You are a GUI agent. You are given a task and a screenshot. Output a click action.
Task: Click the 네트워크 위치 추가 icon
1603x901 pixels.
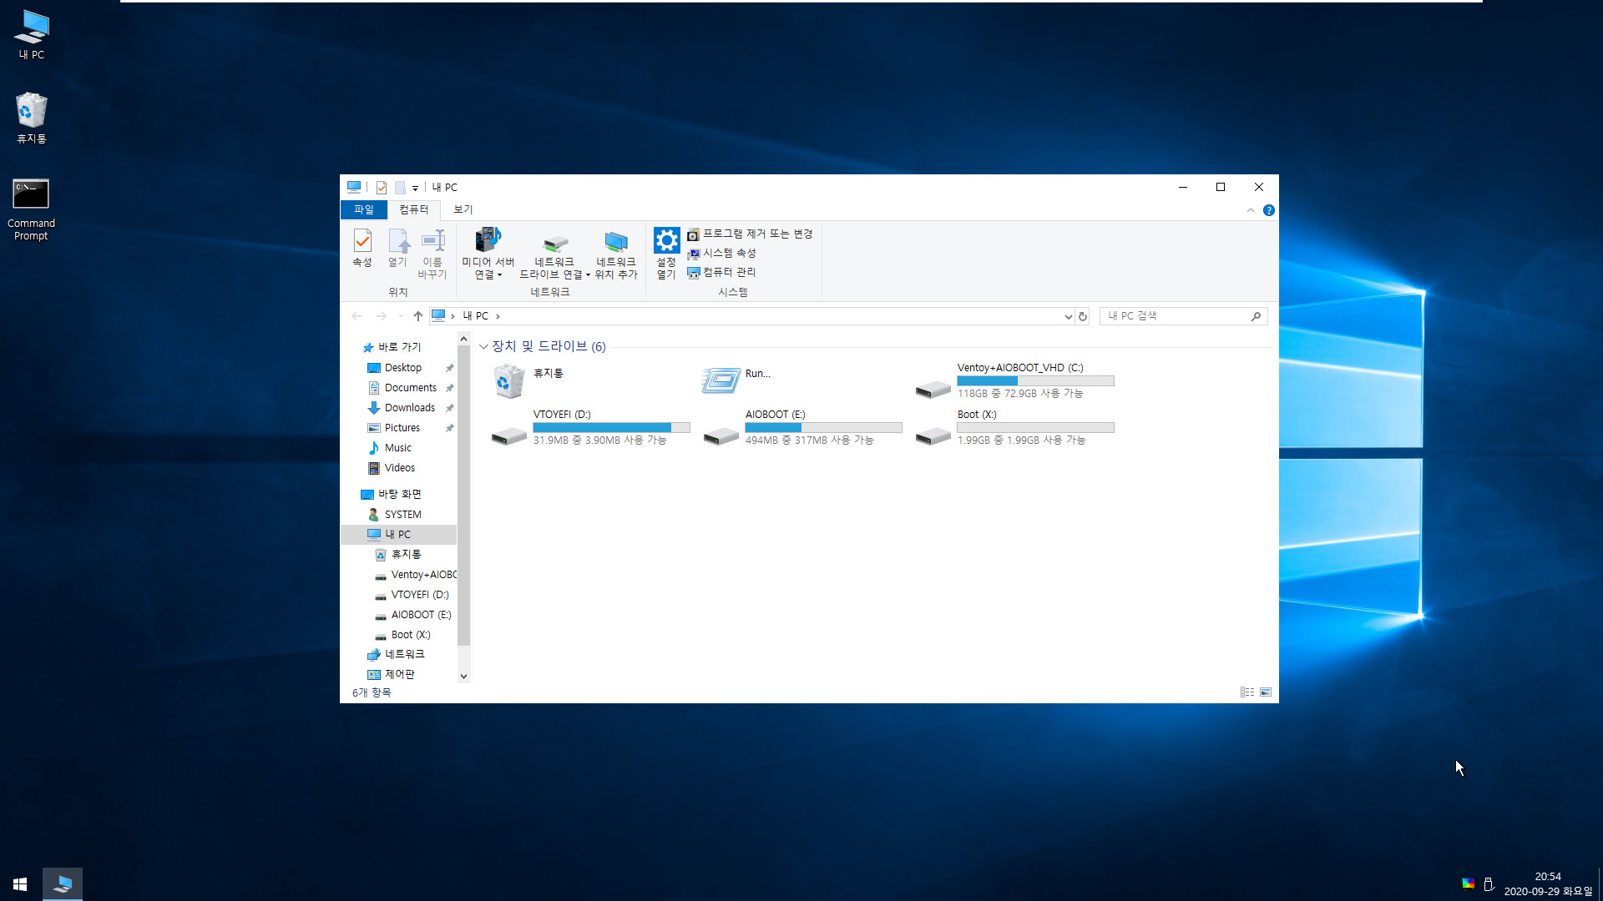pyautogui.click(x=615, y=251)
